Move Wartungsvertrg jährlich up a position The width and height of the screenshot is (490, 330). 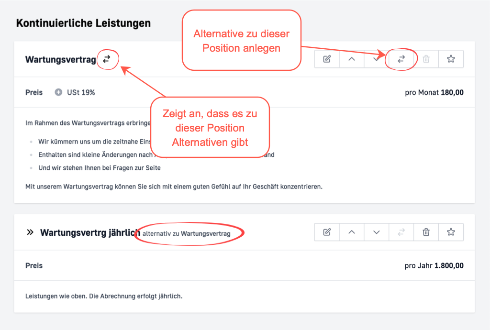pos(352,232)
